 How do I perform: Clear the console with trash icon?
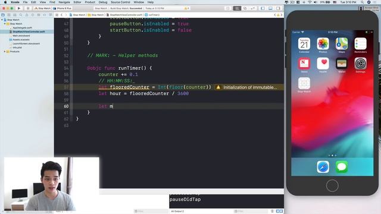(272, 211)
